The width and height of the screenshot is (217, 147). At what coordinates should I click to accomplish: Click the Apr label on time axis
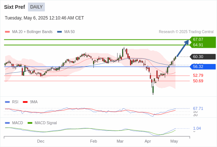[x=148, y=141]
